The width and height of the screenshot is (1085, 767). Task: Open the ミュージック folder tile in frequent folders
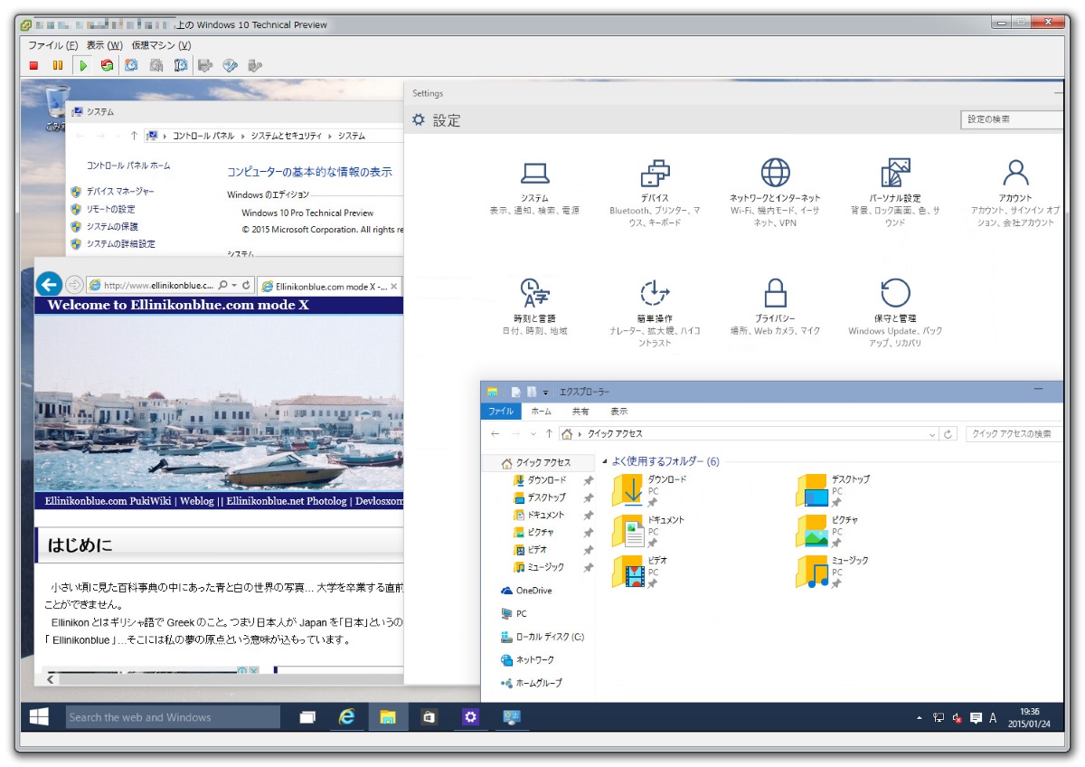click(834, 572)
